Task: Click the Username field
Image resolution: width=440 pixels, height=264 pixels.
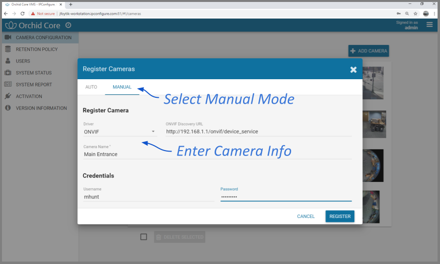Action: tap(149, 197)
